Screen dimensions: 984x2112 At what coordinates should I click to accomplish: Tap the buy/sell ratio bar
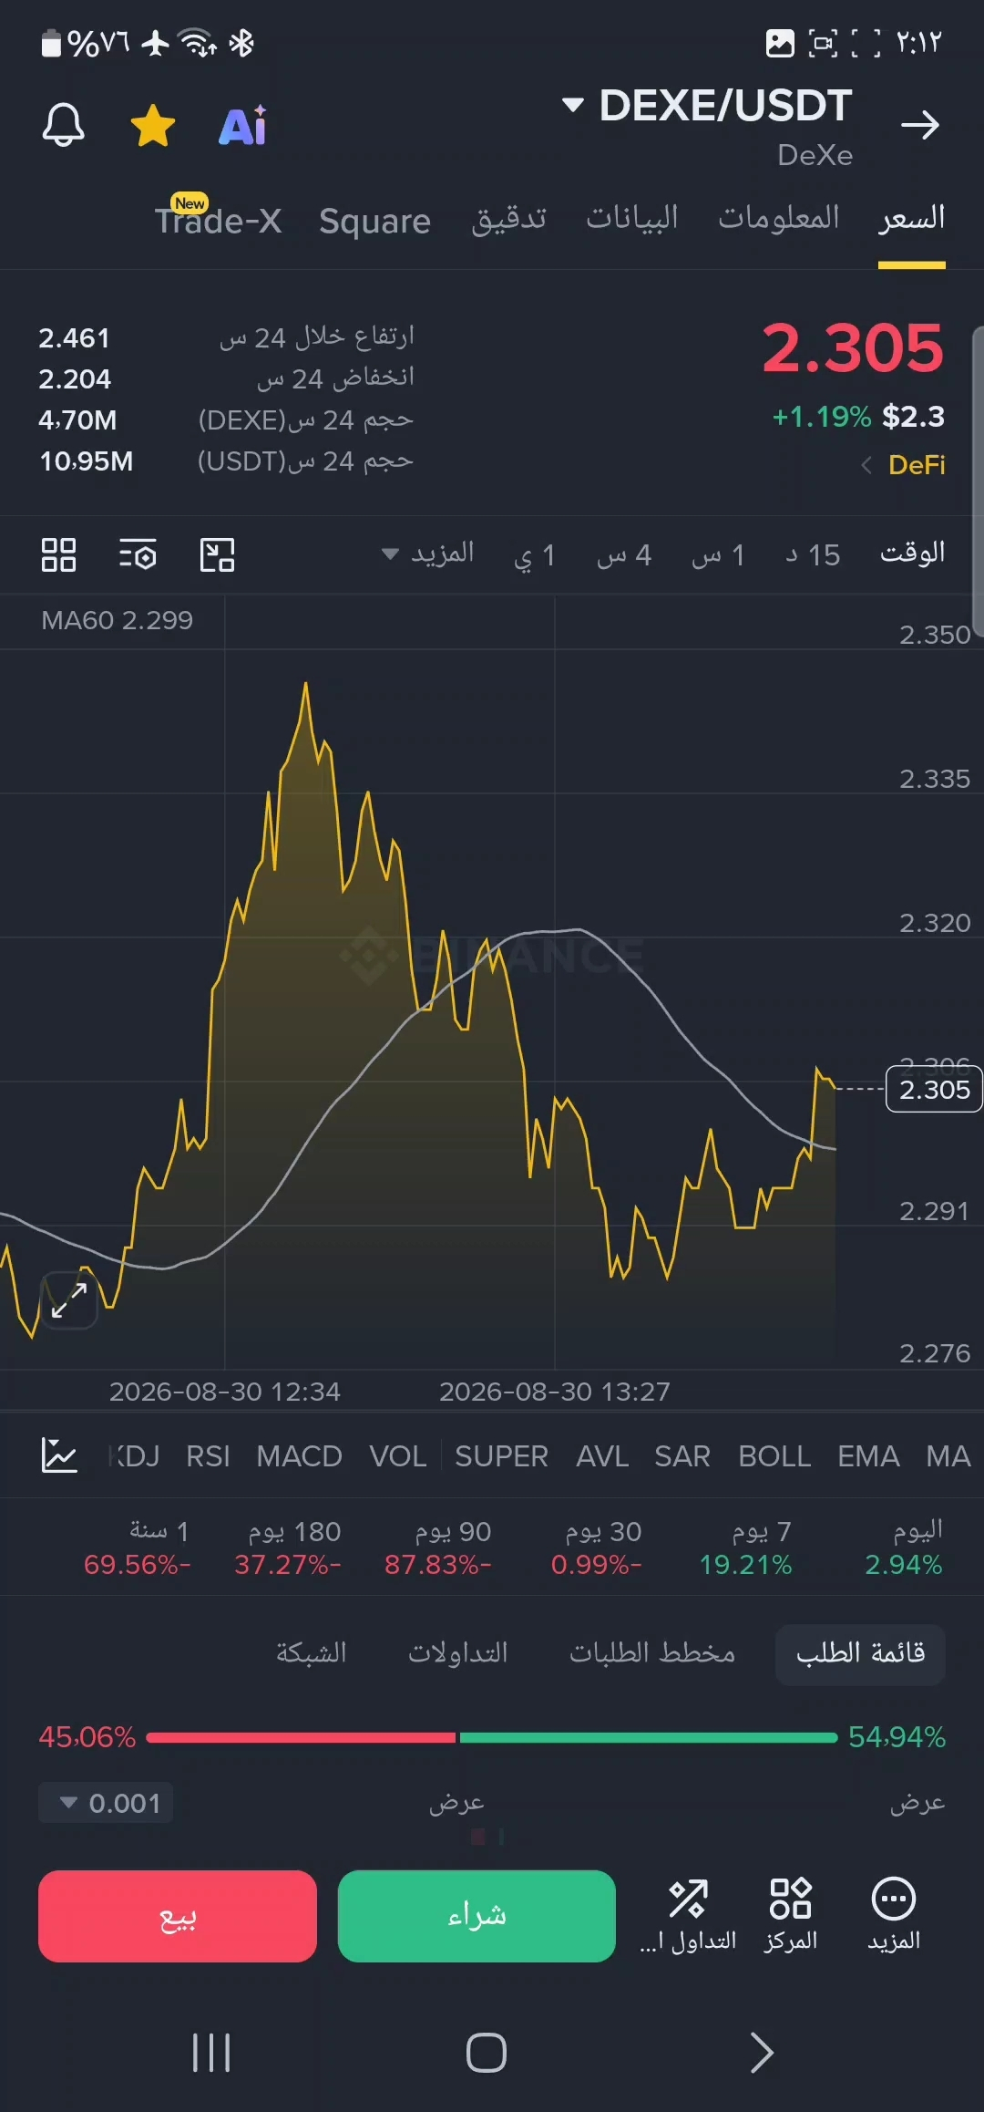pos(492,1737)
